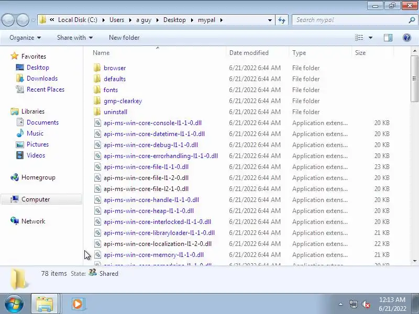
Task: Go to 'a guy' breadcrumb folder
Action: coord(144,20)
